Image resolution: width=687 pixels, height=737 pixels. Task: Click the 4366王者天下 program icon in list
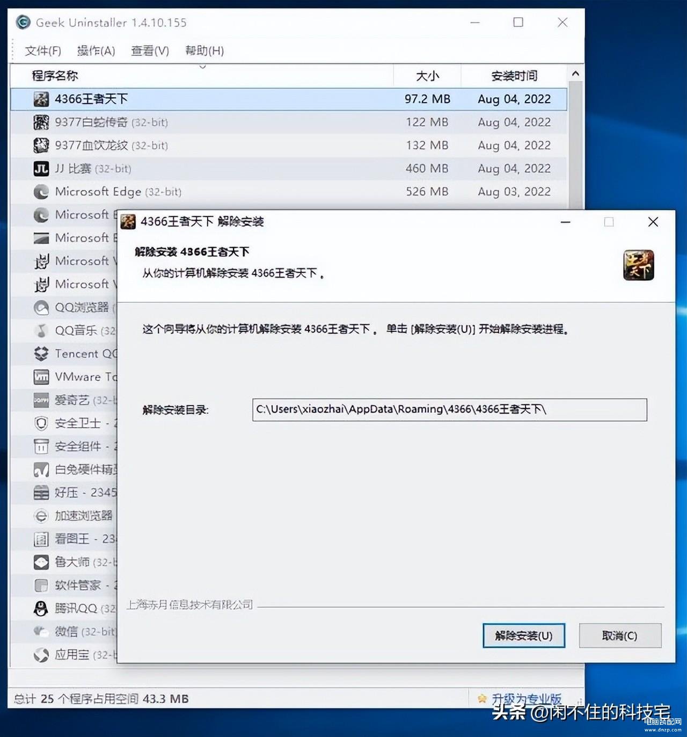[41, 99]
